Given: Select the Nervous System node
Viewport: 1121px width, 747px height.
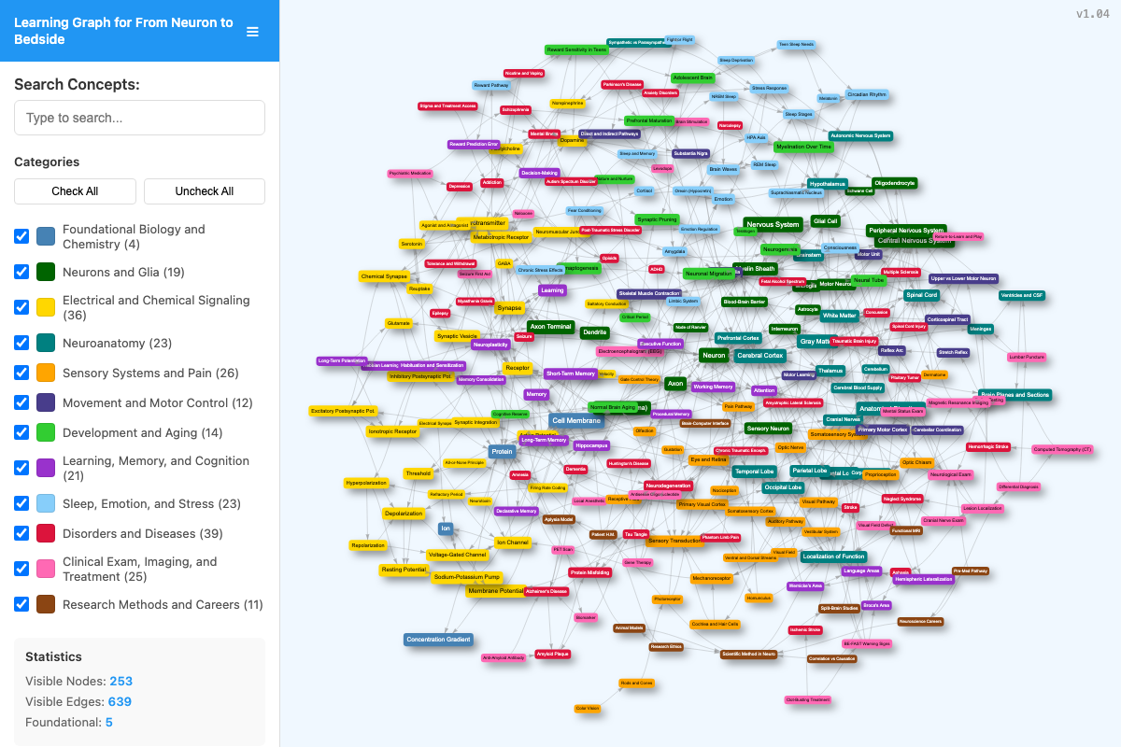Looking at the screenshot, I should (x=773, y=224).
